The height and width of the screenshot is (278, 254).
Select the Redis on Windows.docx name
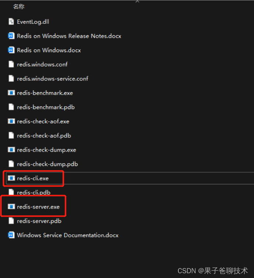click(x=49, y=50)
